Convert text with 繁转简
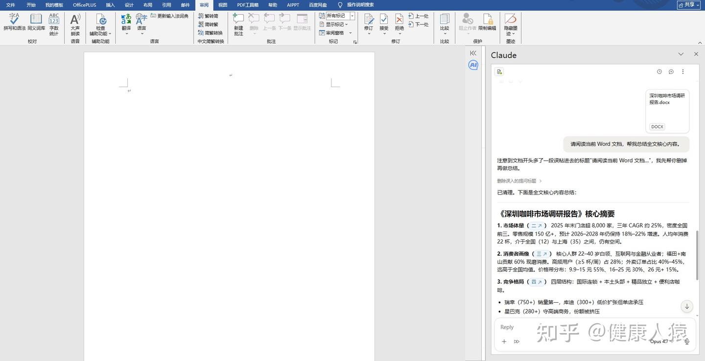 pyautogui.click(x=209, y=16)
